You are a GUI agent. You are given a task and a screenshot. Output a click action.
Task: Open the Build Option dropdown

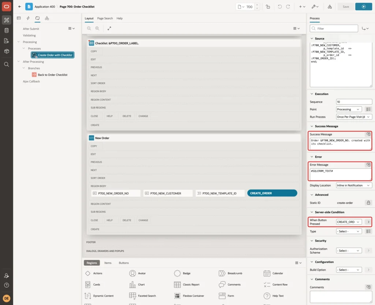349,269
